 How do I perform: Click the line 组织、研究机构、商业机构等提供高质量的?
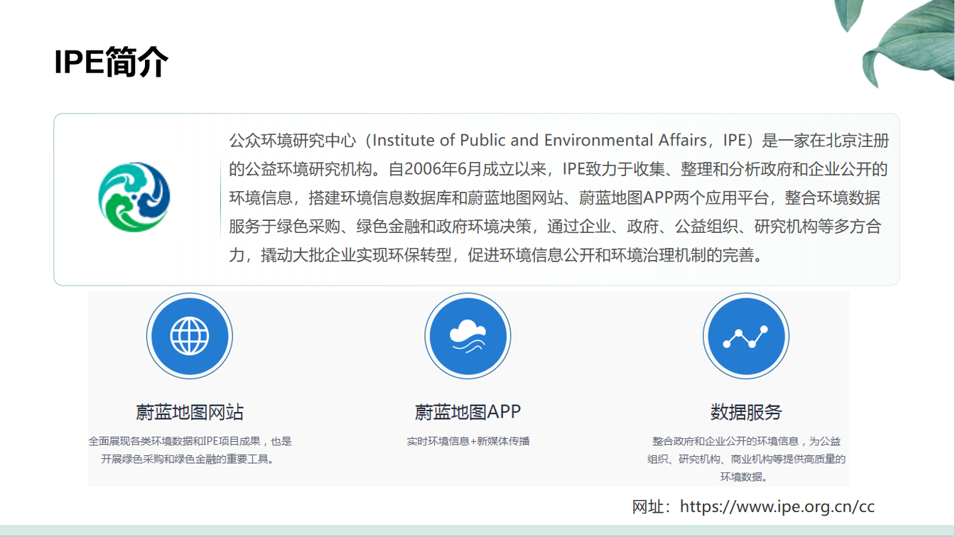[746, 459]
